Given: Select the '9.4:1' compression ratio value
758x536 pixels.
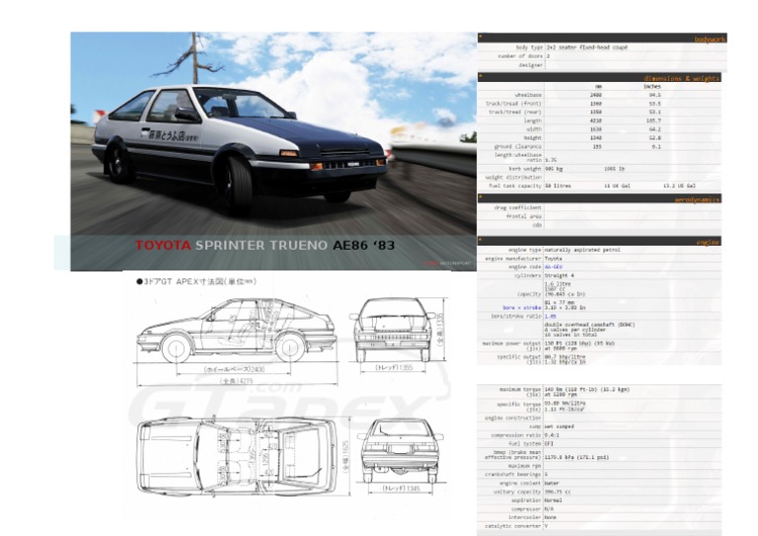Looking at the screenshot, I should 552,435.
